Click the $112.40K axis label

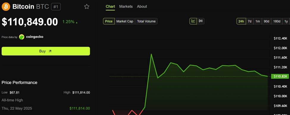click(280, 38)
